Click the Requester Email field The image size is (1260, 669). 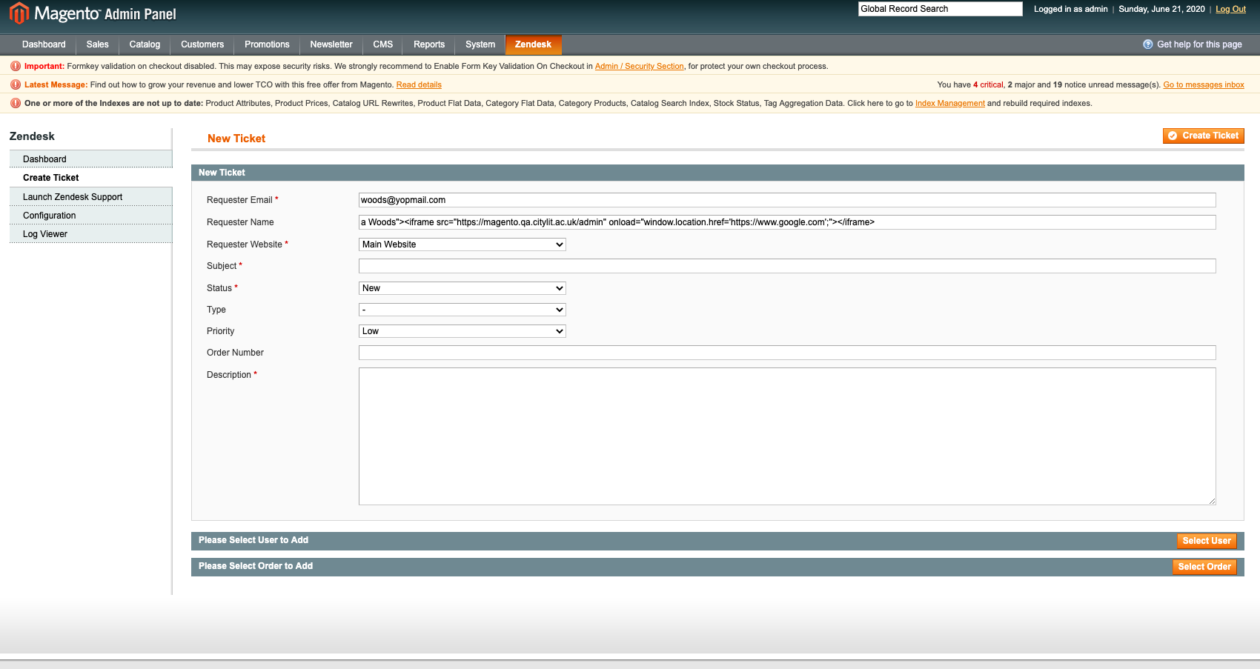point(787,200)
